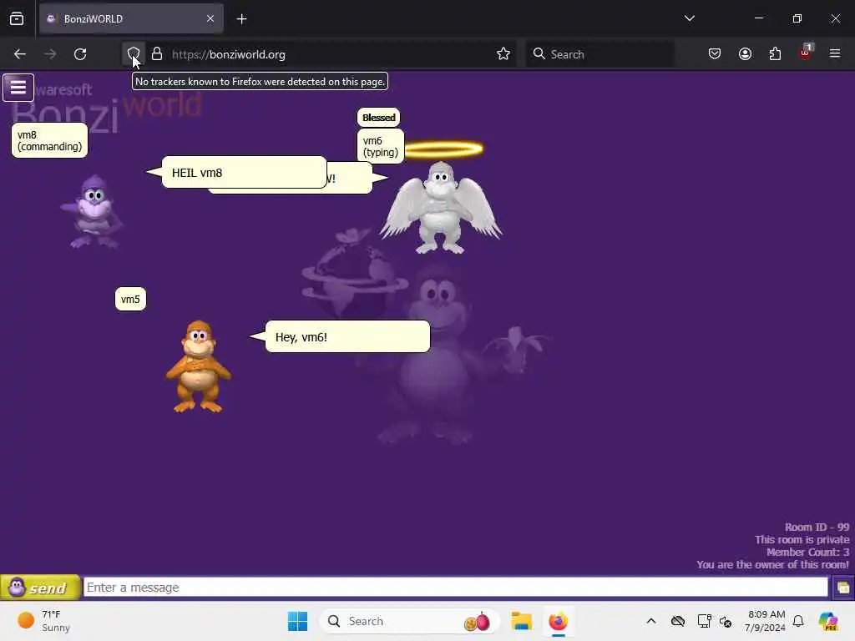Bookmark this page with the star icon
Viewport: 855px width, 641px height.
(503, 54)
